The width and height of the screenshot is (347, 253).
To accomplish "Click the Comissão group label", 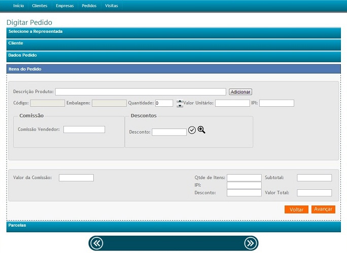I will coord(31,115).
